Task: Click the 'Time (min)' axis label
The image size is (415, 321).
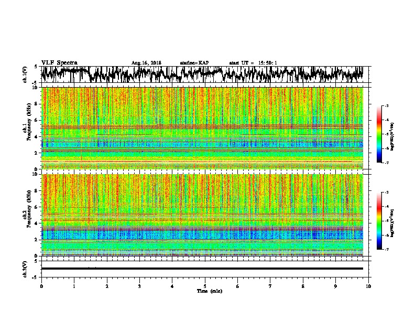Action: click(x=210, y=291)
